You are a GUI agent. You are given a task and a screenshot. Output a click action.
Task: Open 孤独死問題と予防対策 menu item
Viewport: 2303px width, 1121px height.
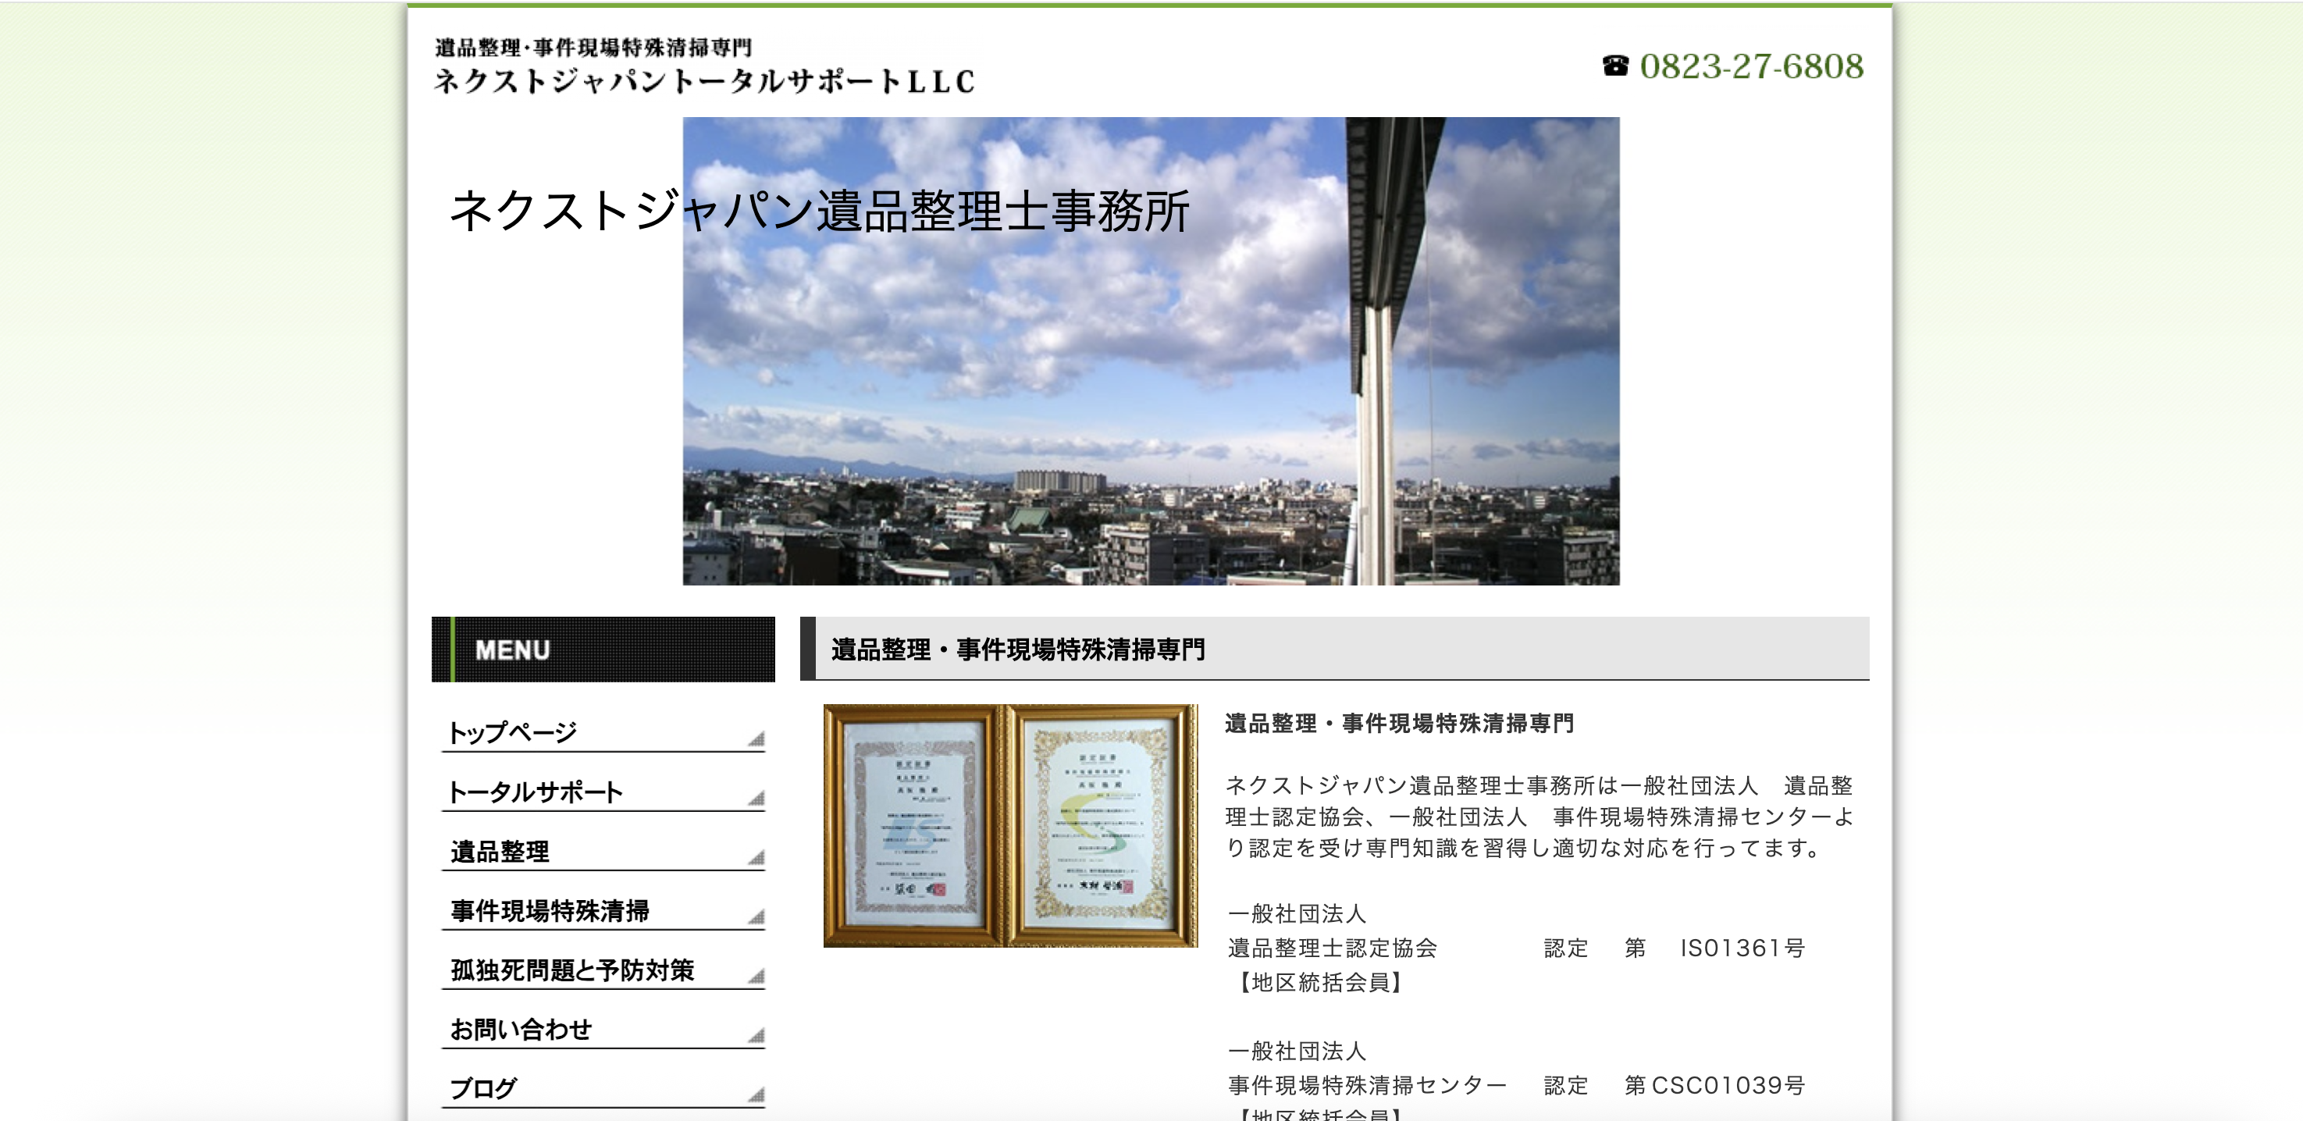[603, 970]
